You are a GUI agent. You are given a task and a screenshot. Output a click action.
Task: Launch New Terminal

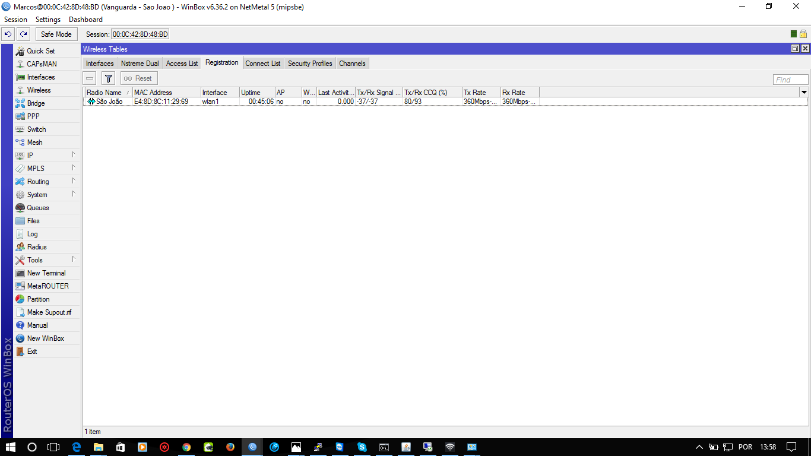point(46,273)
